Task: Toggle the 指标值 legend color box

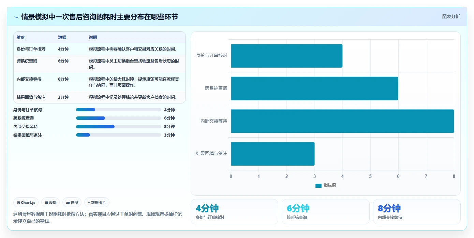Action: [319, 185]
